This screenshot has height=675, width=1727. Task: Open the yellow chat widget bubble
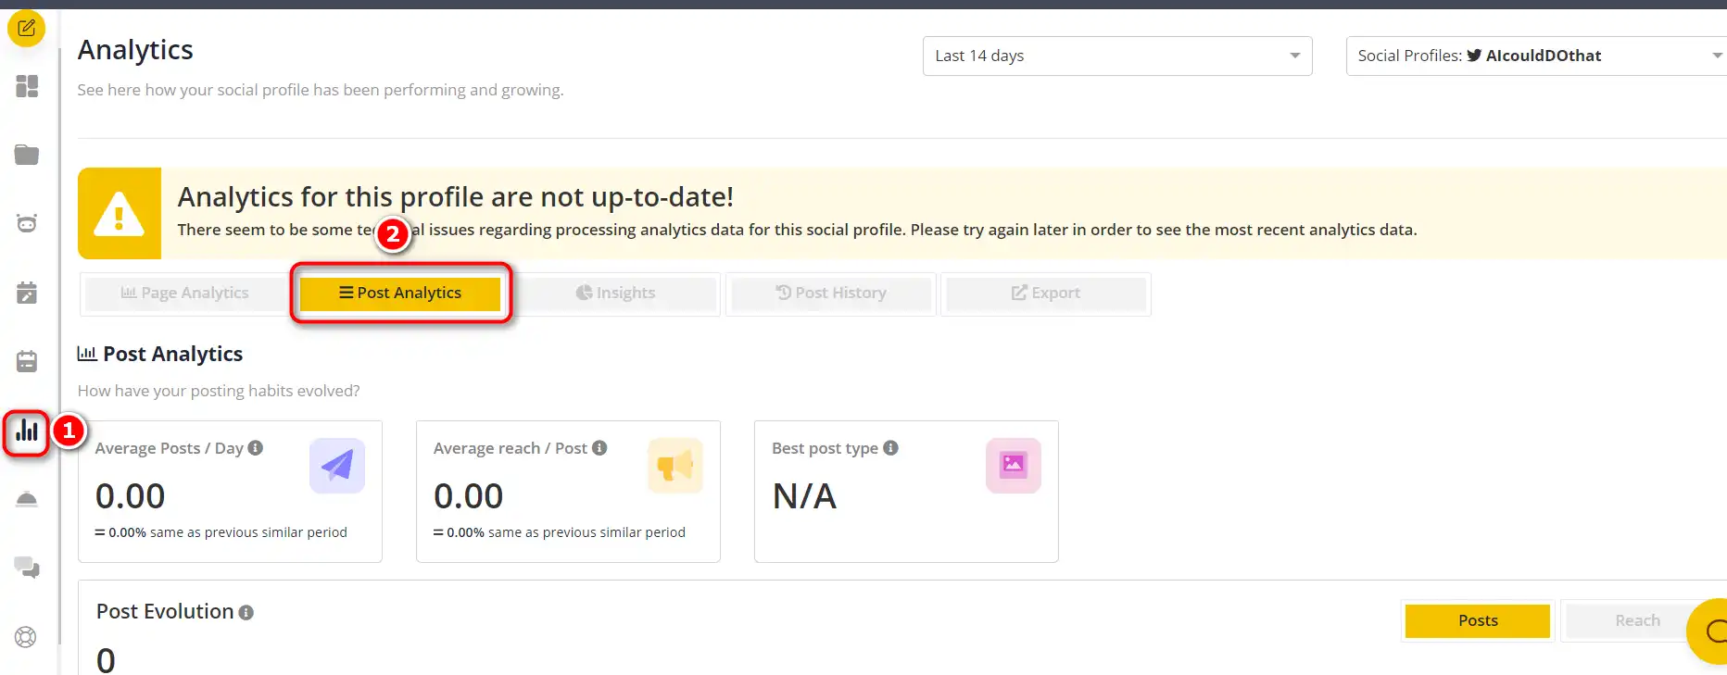pos(1708,631)
